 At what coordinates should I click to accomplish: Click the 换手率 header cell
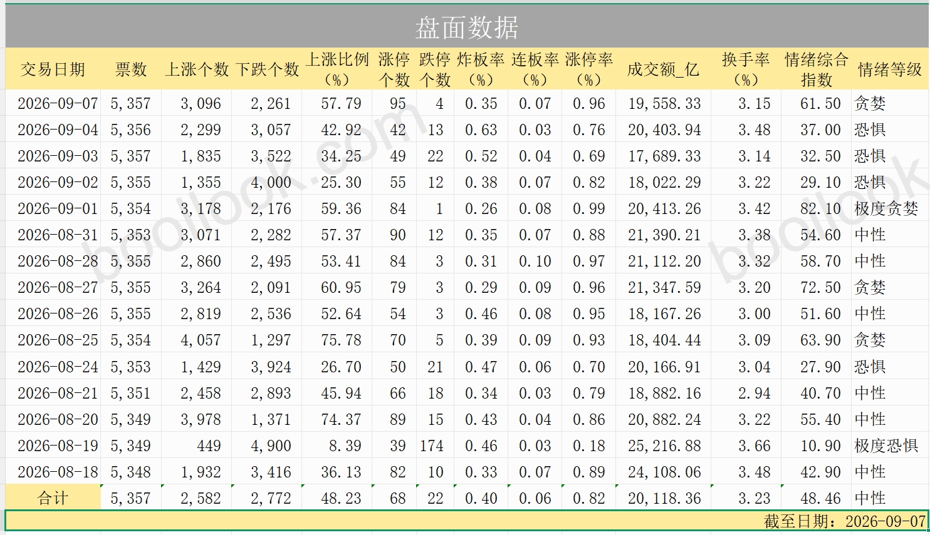pos(746,69)
